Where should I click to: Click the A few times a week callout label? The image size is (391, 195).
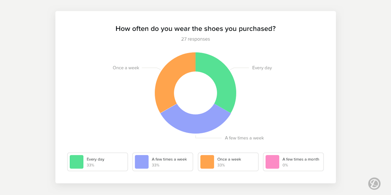point(244,138)
